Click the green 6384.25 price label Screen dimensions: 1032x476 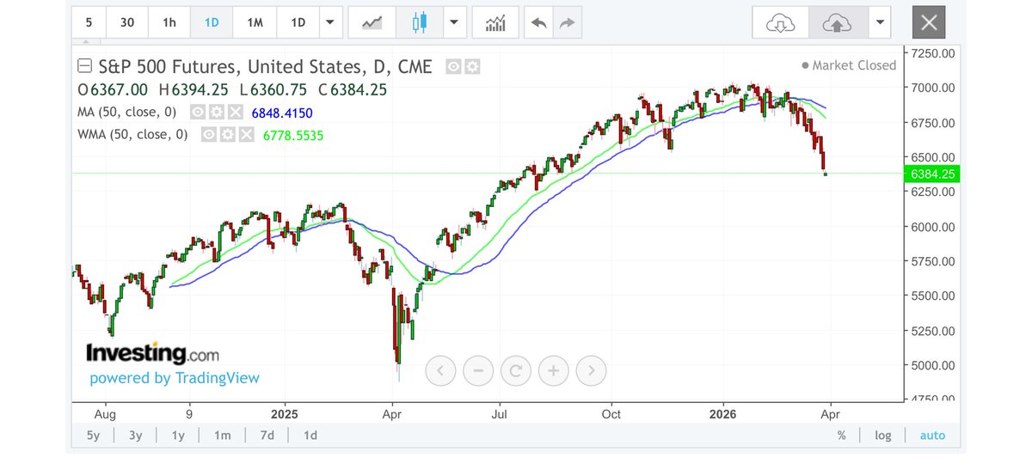(931, 174)
